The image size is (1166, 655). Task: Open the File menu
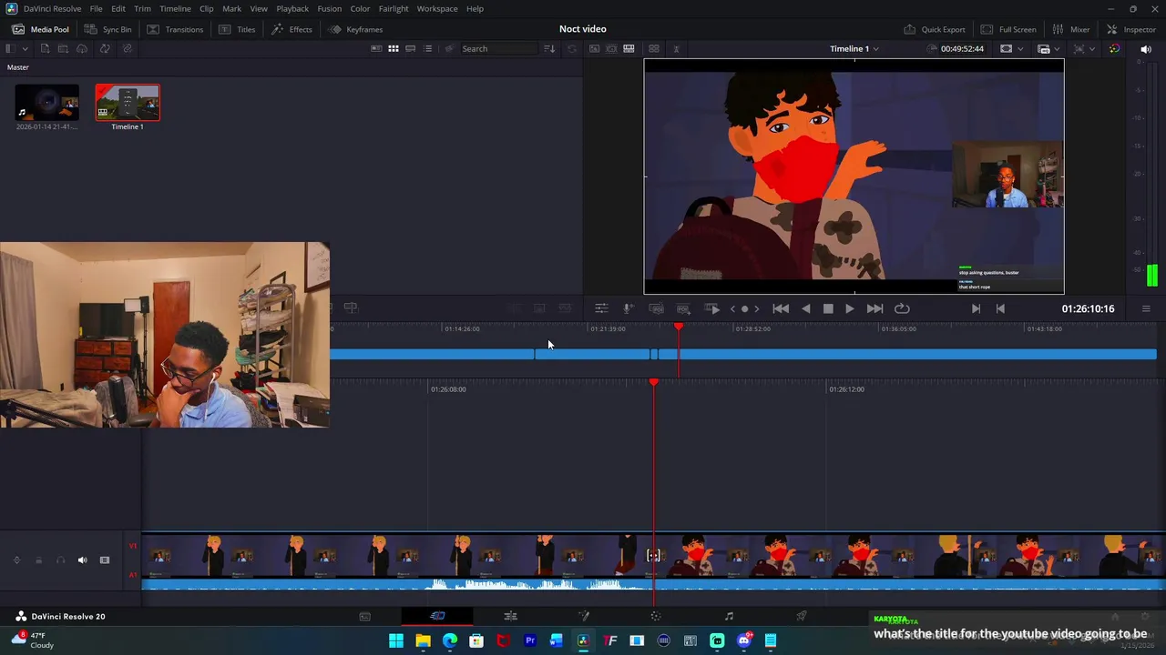click(x=96, y=8)
